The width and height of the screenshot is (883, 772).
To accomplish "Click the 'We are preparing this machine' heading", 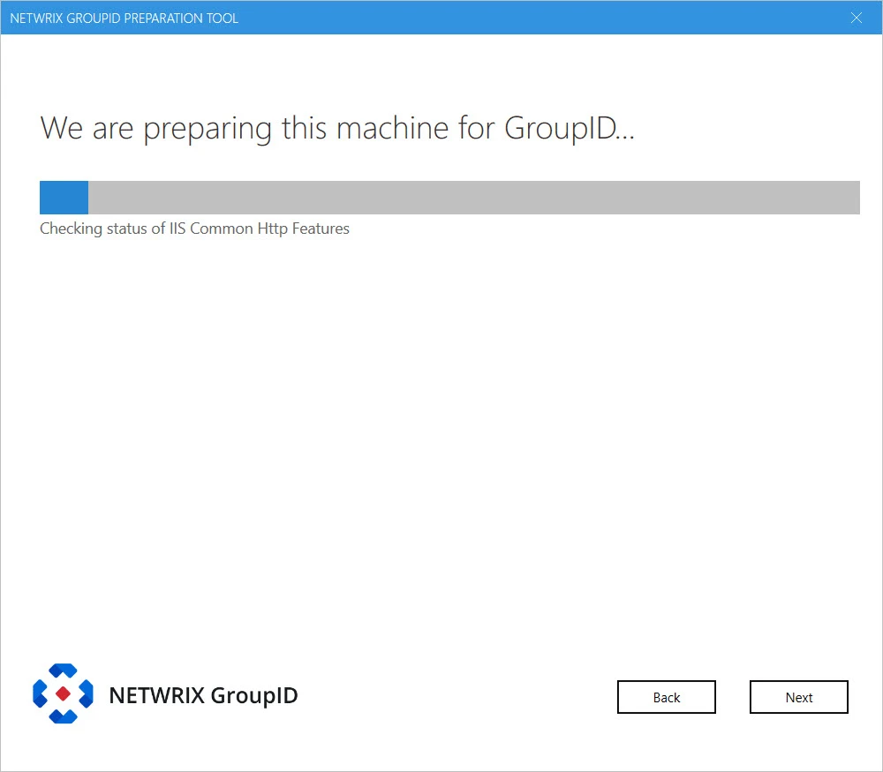I will pyautogui.click(x=337, y=128).
